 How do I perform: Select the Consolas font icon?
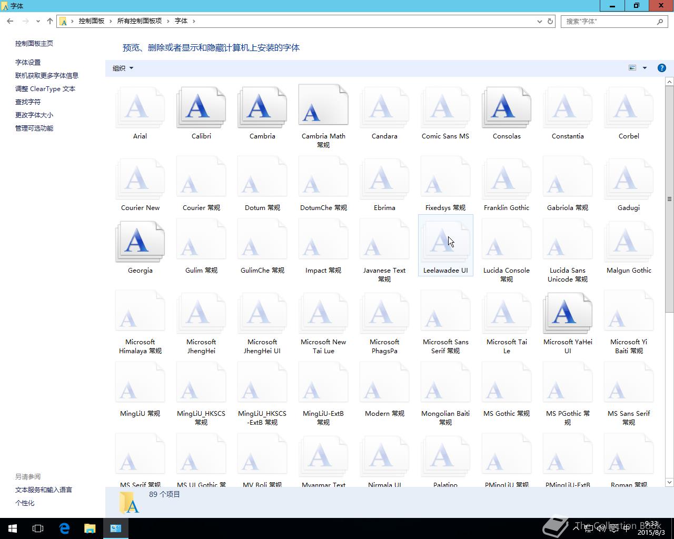pyautogui.click(x=507, y=108)
